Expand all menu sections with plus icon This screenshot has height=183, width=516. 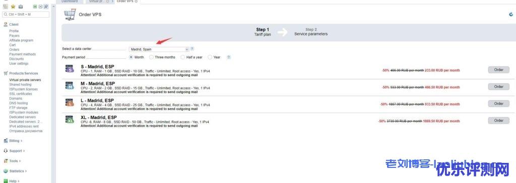coord(35,6)
